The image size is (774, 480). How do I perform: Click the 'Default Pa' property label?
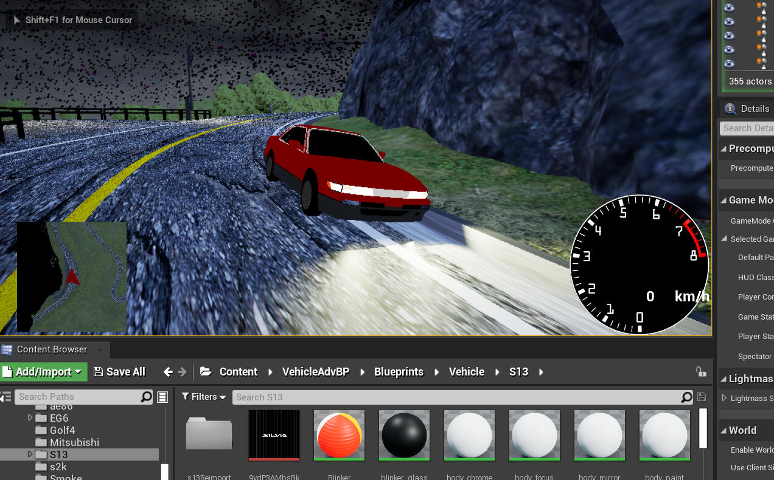tap(756, 258)
